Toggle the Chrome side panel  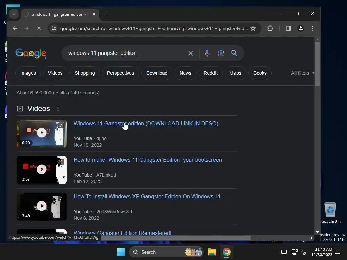pos(288,28)
